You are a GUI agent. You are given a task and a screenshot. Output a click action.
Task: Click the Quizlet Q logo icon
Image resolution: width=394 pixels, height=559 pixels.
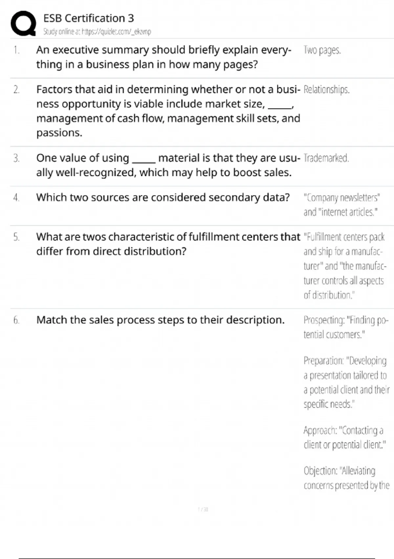(23, 23)
